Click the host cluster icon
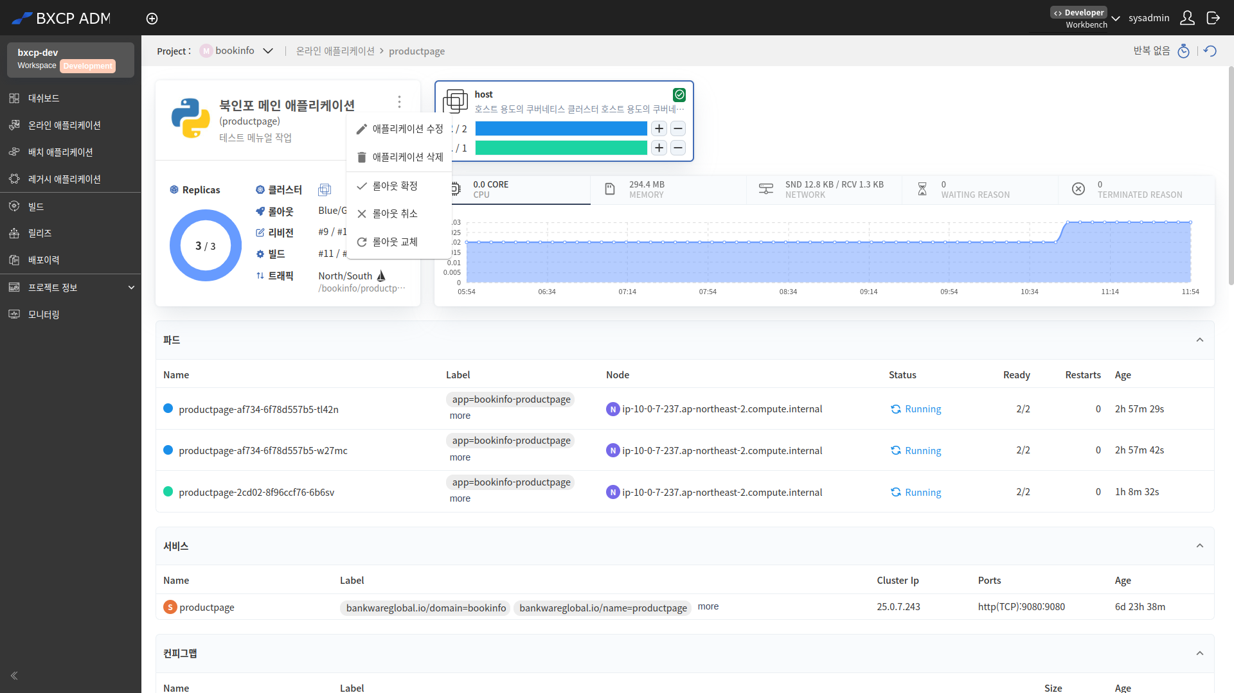The image size is (1234, 693). pos(456,101)
